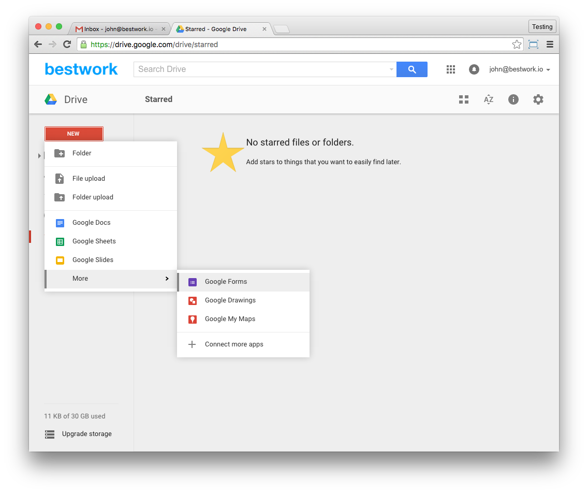The width and height of the screenshot is (588, 493).
Task: Switch to grid view icon
Action: tap(464, 99)
